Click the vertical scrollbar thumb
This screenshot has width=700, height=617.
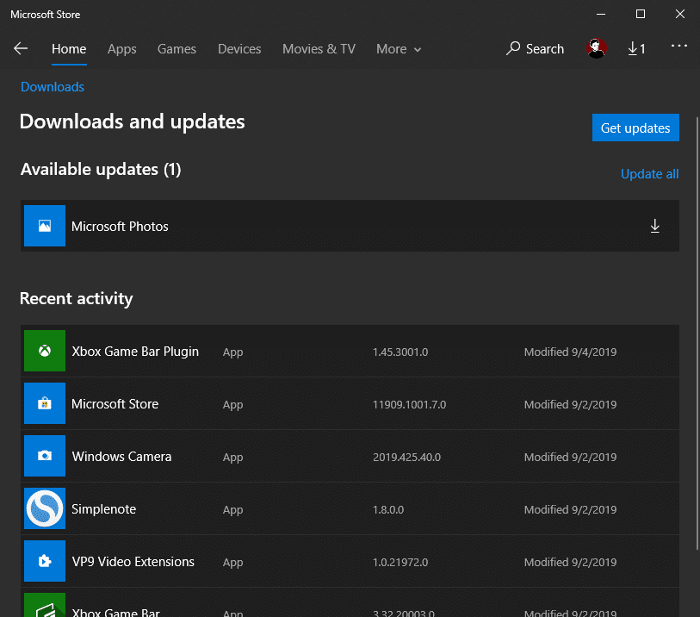[x=697, y=333]
